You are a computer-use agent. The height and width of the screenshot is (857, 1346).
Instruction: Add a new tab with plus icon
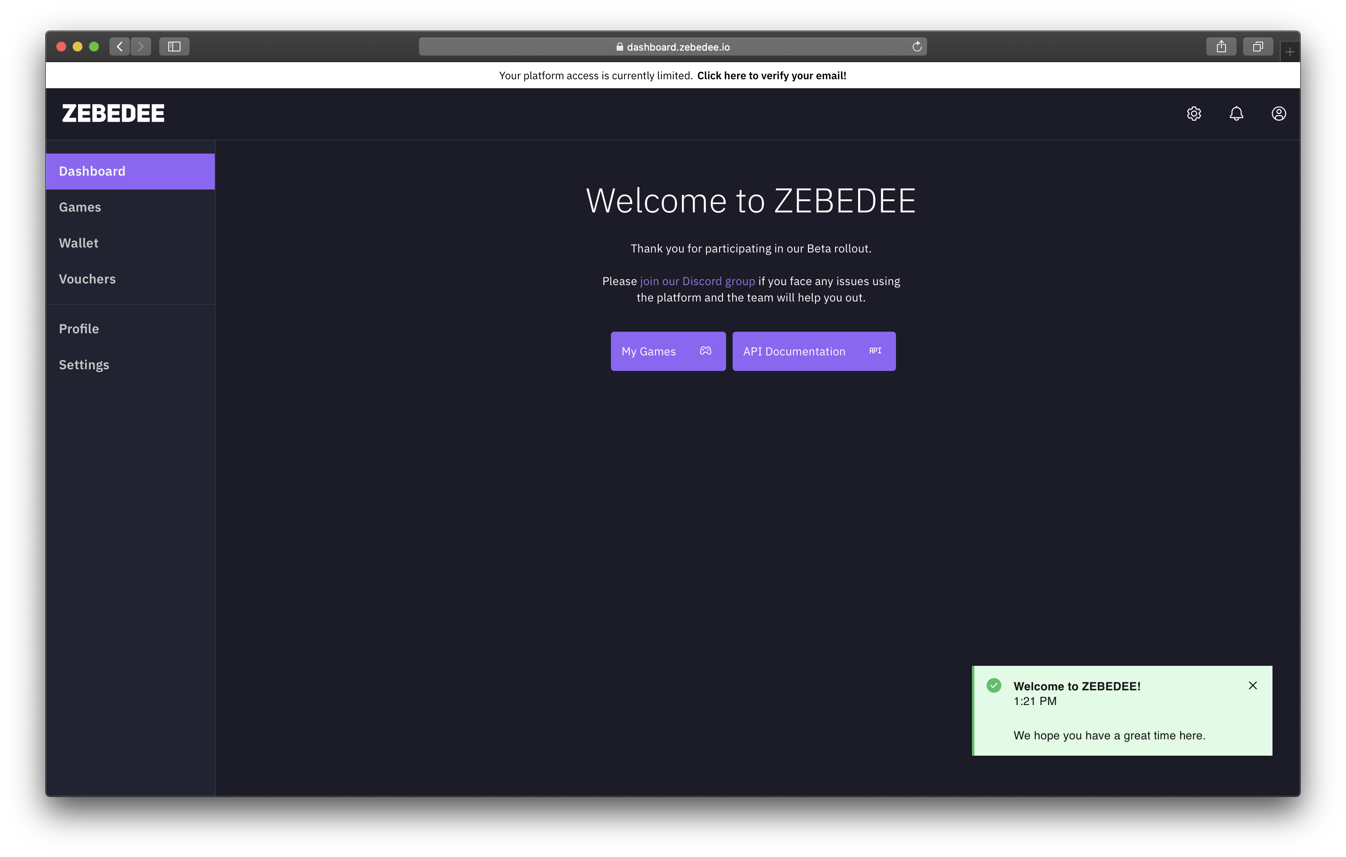(x=1290, y=51)
